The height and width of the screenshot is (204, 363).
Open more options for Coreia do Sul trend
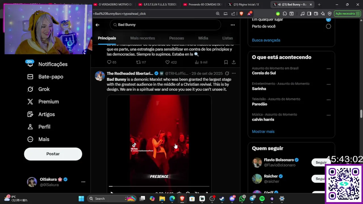tap(328, 69)
